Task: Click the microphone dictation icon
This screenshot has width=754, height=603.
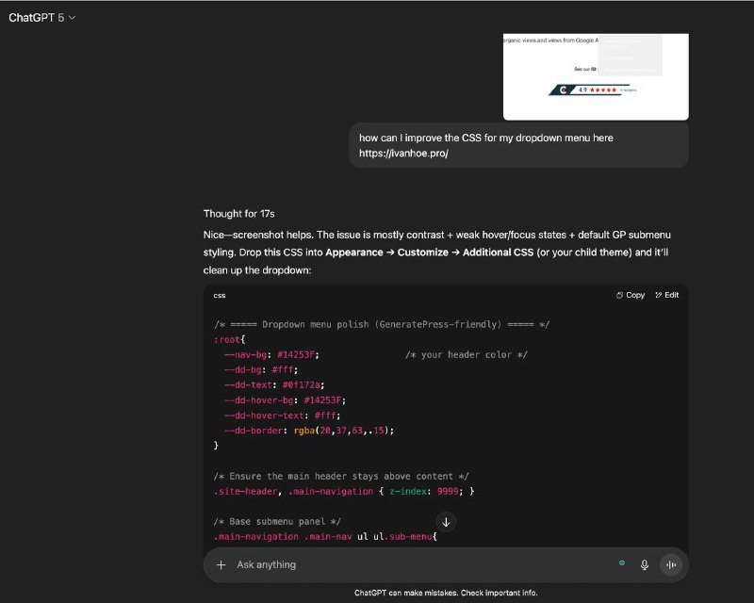Action: 645,565
